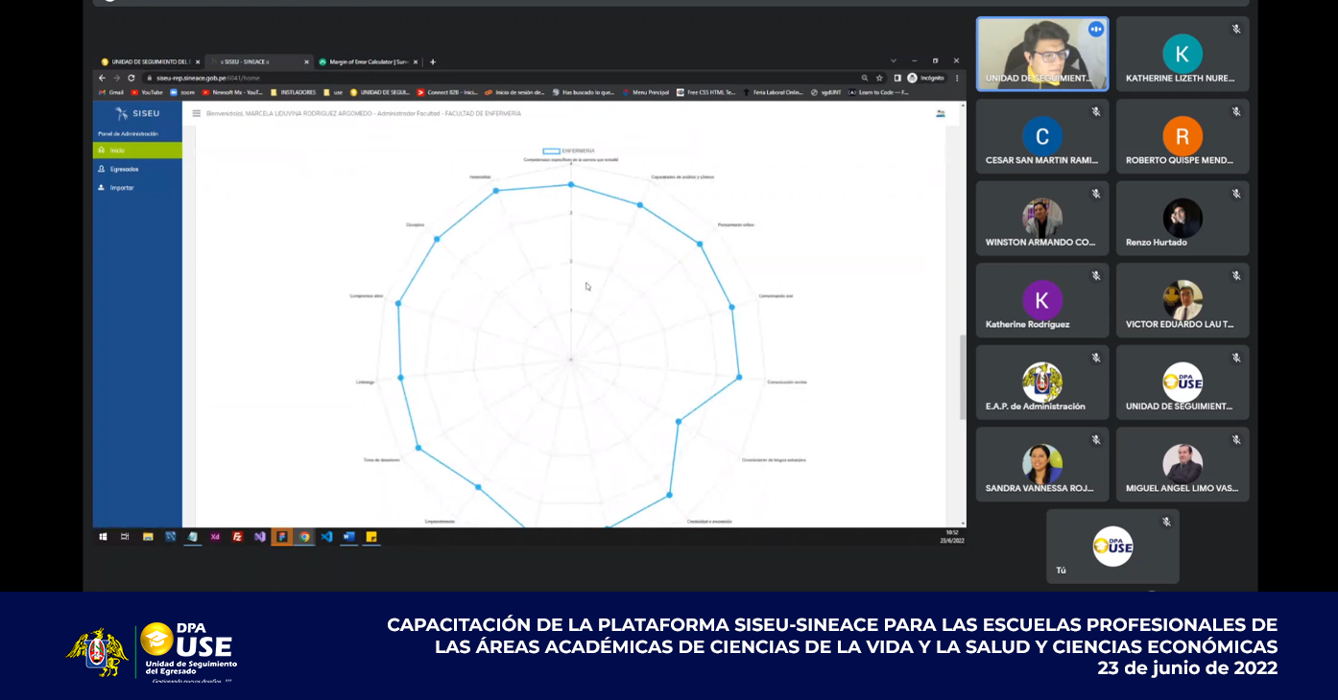Switch to Margin of Error Calculator tab
Viewport: 1338px width, 700px height.
coord(369,61)
